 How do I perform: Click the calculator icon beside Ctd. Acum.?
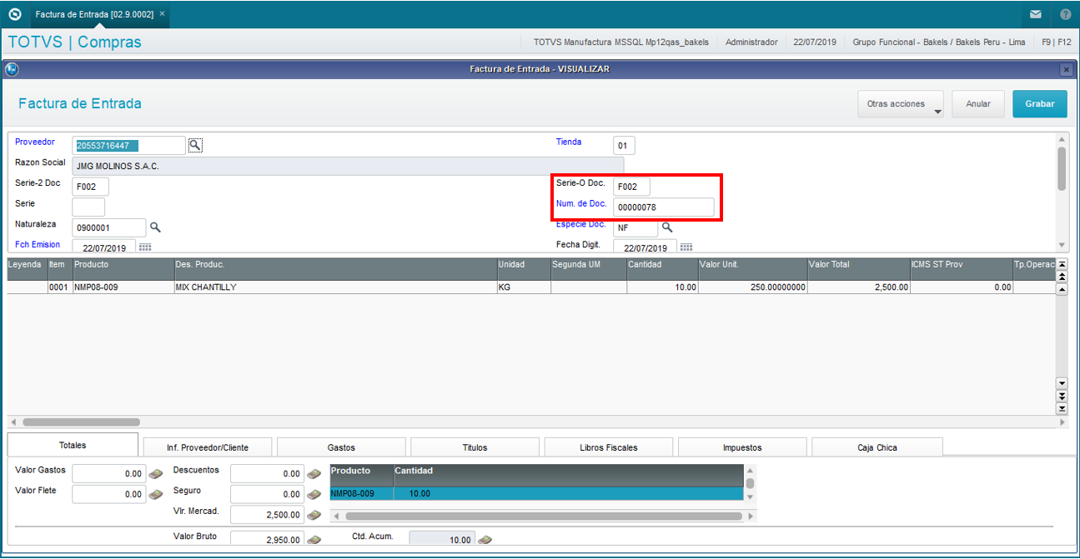[485, 540]
